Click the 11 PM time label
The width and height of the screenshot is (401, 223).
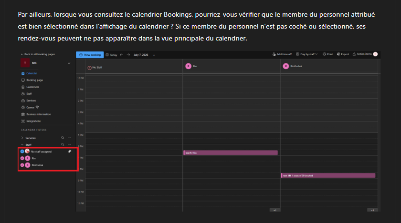click(x=80, y=203)
